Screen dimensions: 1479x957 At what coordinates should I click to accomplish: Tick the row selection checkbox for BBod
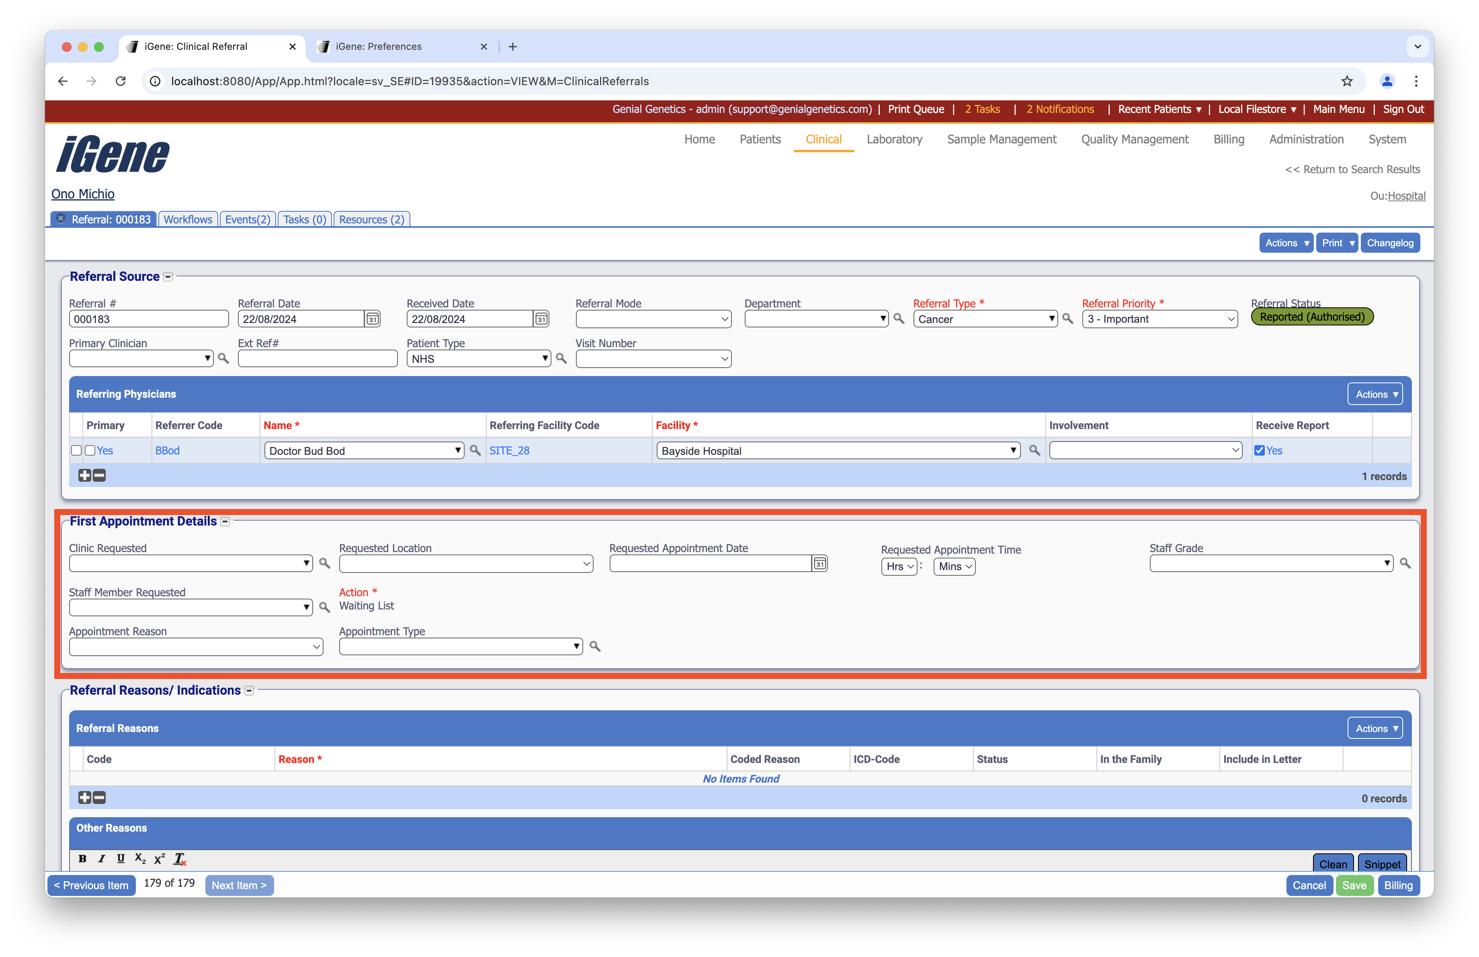click(76, 451)
